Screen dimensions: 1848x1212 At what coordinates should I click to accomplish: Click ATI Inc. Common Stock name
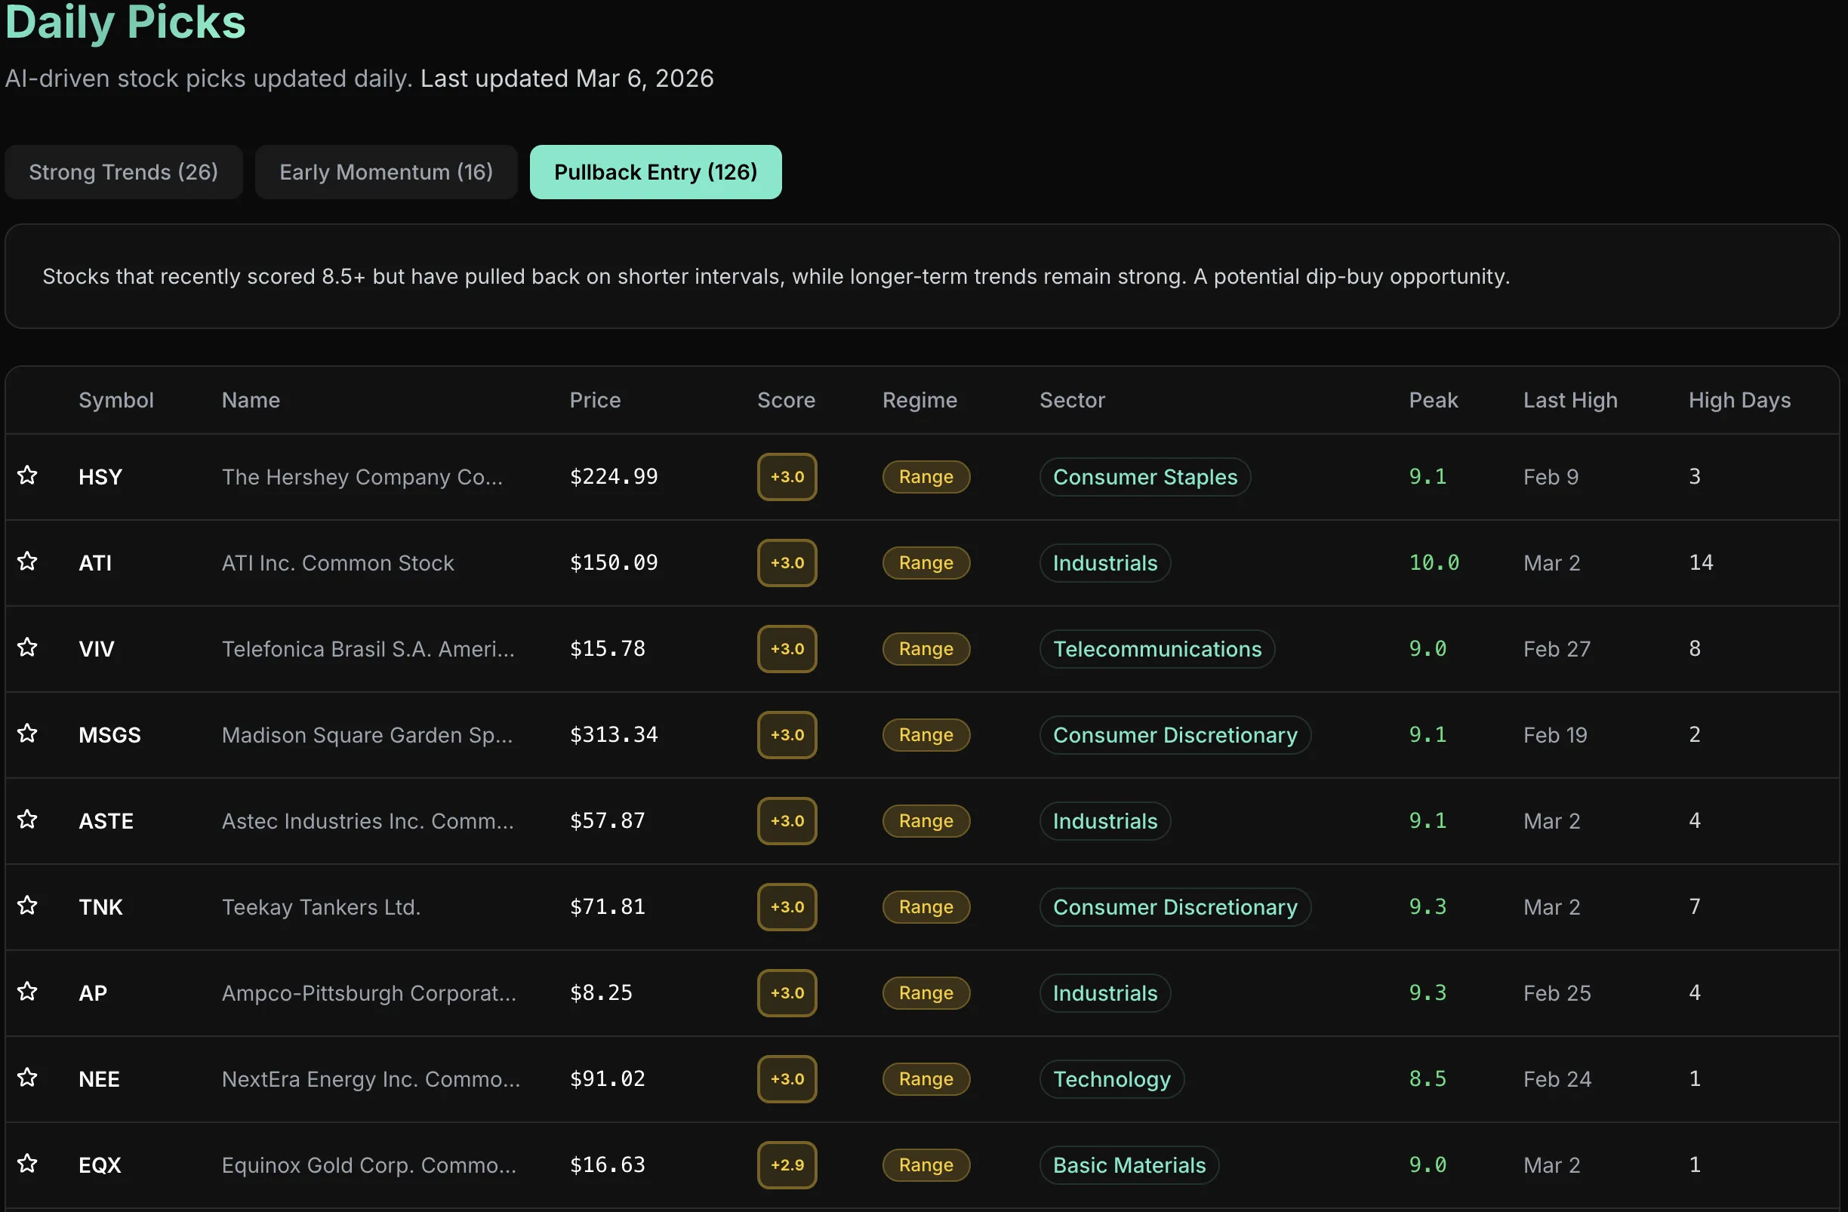[x=337, y=563]
